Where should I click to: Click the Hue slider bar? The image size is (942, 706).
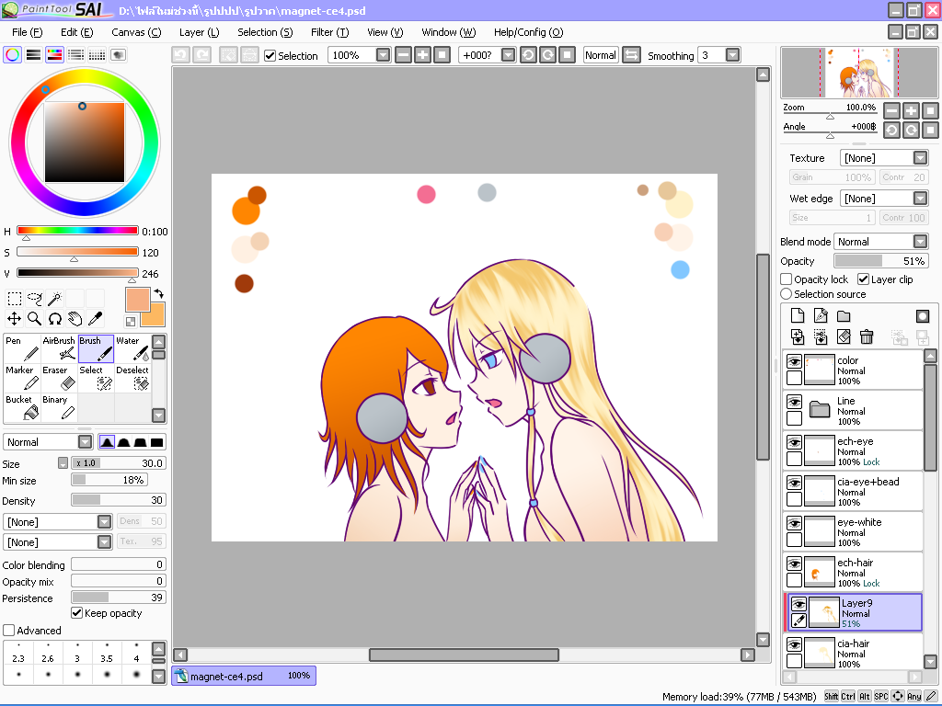coord(77,231)
